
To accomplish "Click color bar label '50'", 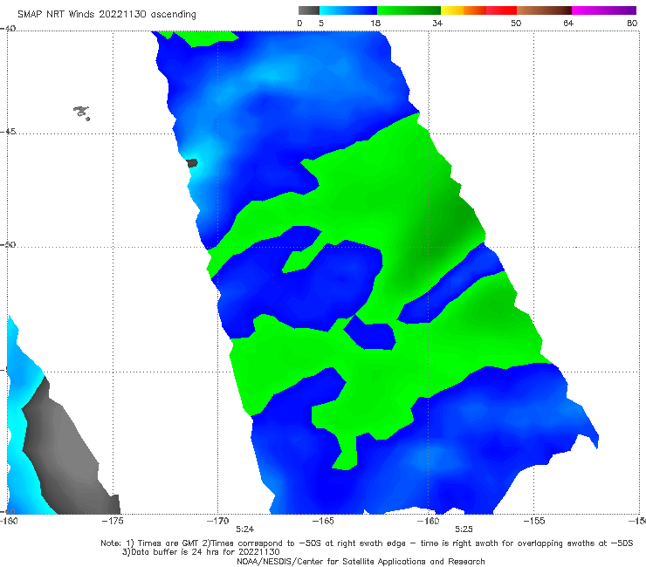I will 516,23.
